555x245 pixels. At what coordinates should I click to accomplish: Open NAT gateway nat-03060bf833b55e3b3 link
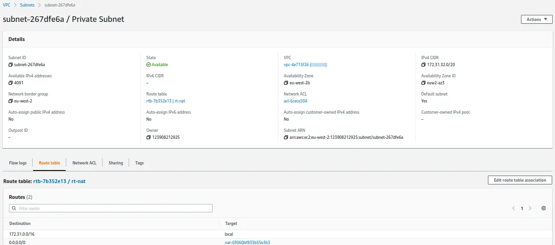click(x=247, y=242)
